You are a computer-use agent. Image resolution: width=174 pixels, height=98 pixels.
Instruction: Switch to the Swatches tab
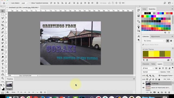(152, 9)
